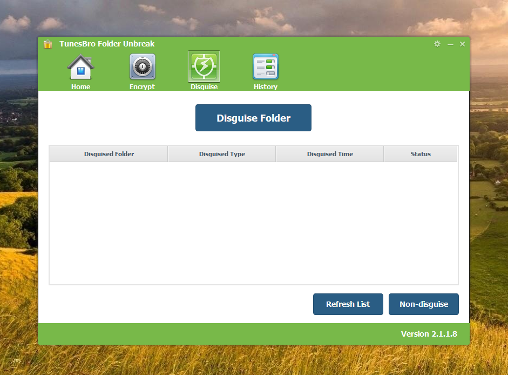508x375 pixels.
Task: Open the History tab text label
Action: point(265,87)
